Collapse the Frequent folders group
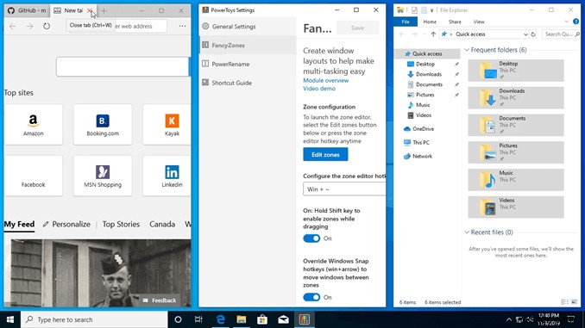This screenshot has height=328, width=585. (467, 50)
